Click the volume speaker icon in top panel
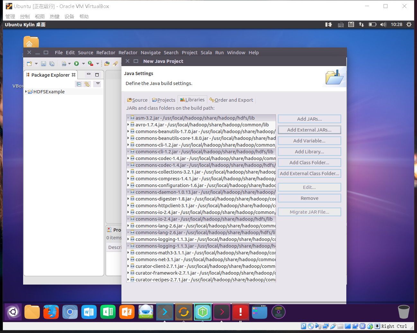Screen dimensions: 417x333 click(383, 24)
